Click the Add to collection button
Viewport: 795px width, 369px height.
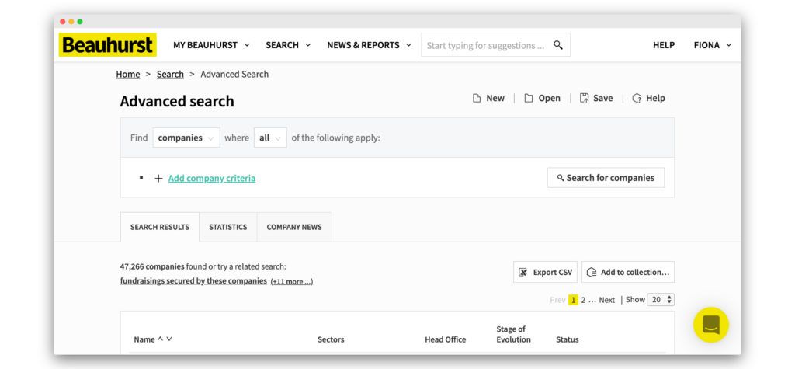(x=627, y=272)
